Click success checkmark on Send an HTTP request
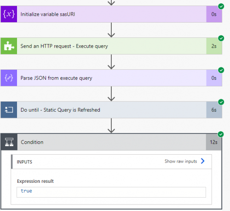The image size is (230, 211). pyautogui.click(x=221, y=38)
